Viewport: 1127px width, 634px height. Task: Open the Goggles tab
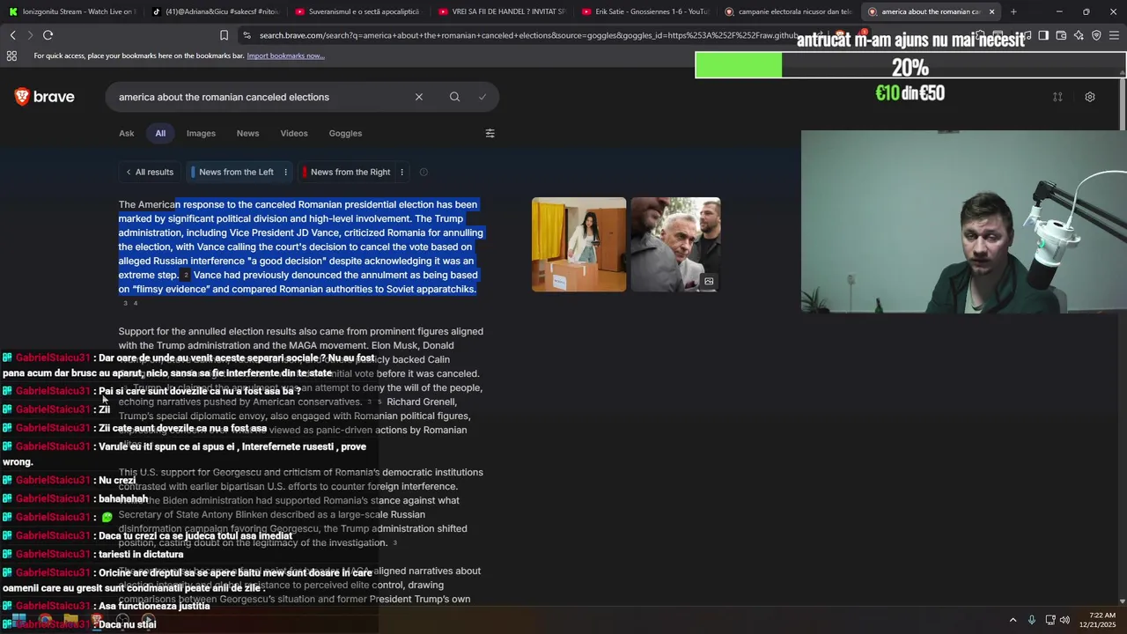point(345,133)
